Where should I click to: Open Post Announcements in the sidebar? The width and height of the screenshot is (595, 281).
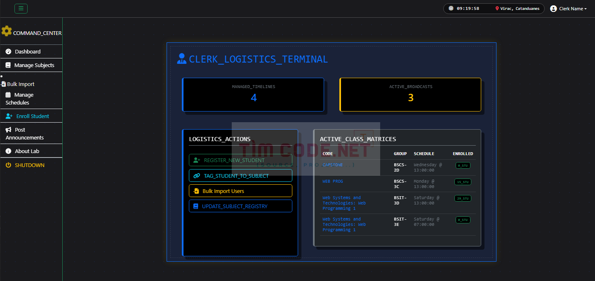[x=31, y=133]
